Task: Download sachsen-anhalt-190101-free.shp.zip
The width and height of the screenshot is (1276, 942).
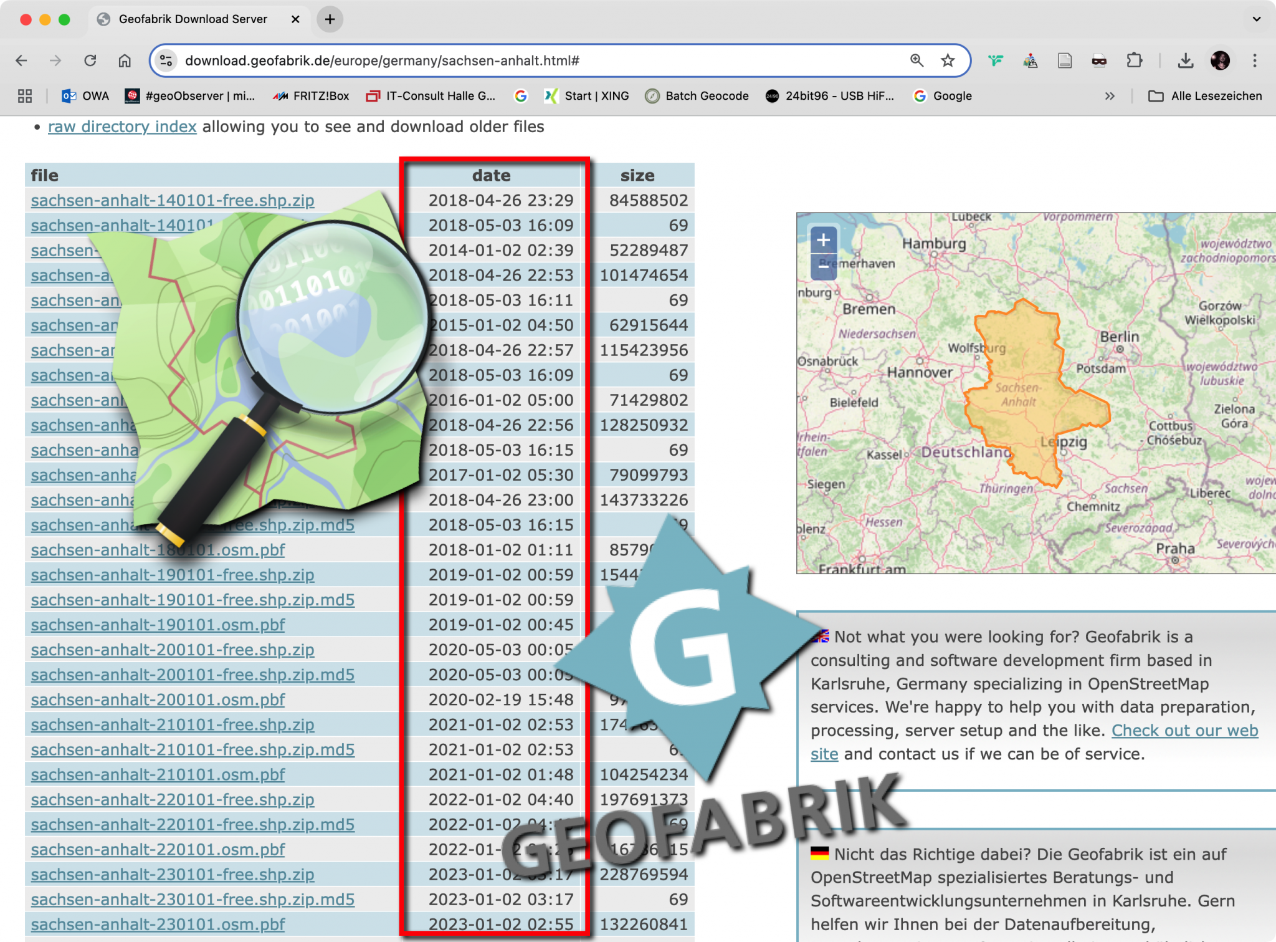Action: coord(173,575)
